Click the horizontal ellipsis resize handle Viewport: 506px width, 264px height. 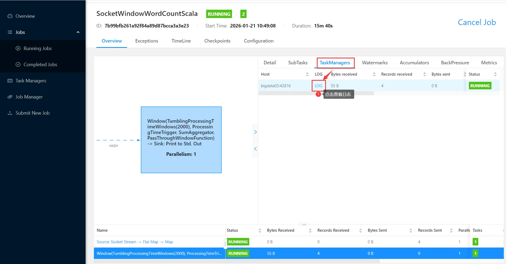[x=304, y=224]
